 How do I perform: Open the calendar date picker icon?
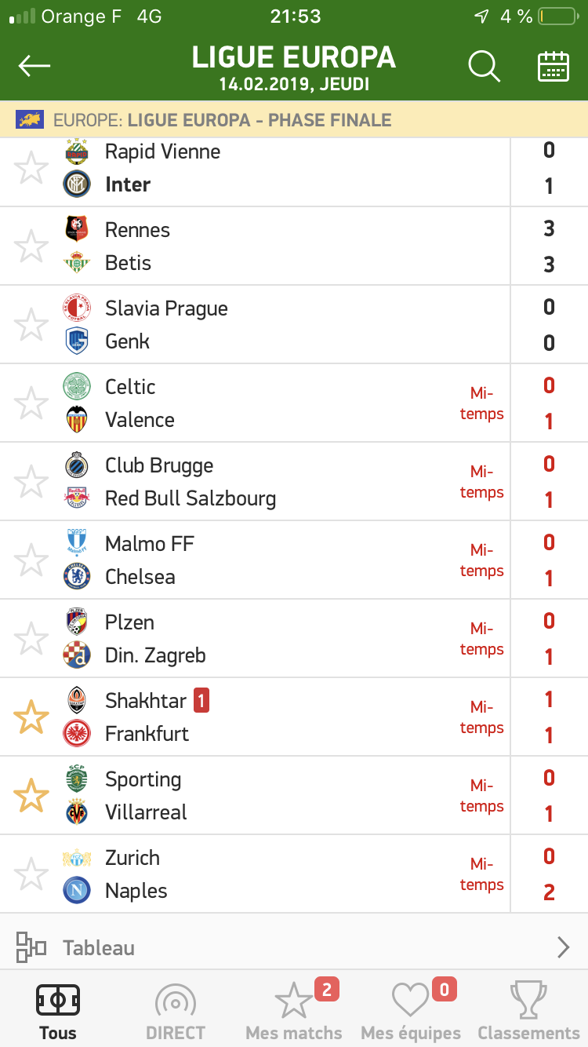click(554, 67)
